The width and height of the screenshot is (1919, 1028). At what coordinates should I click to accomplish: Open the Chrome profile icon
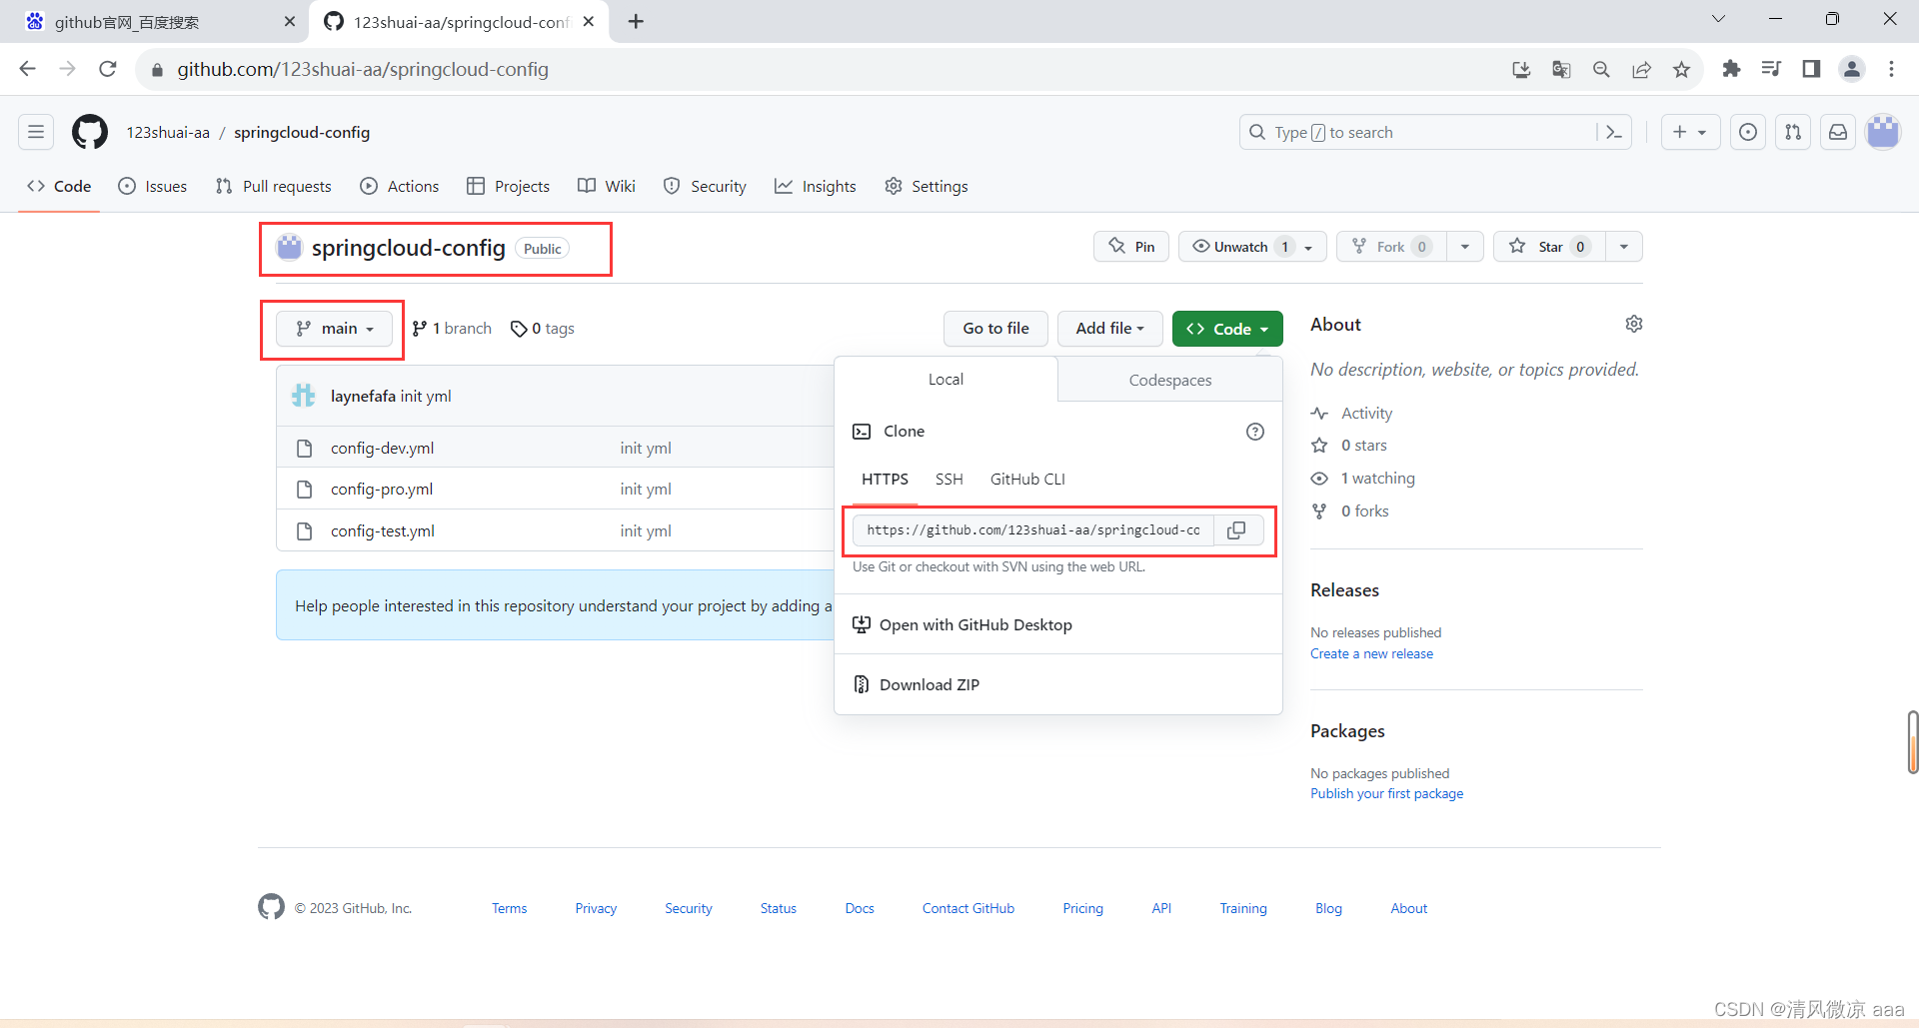pos(1852,69)
